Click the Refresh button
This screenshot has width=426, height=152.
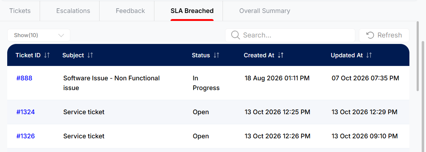(384, 35)
